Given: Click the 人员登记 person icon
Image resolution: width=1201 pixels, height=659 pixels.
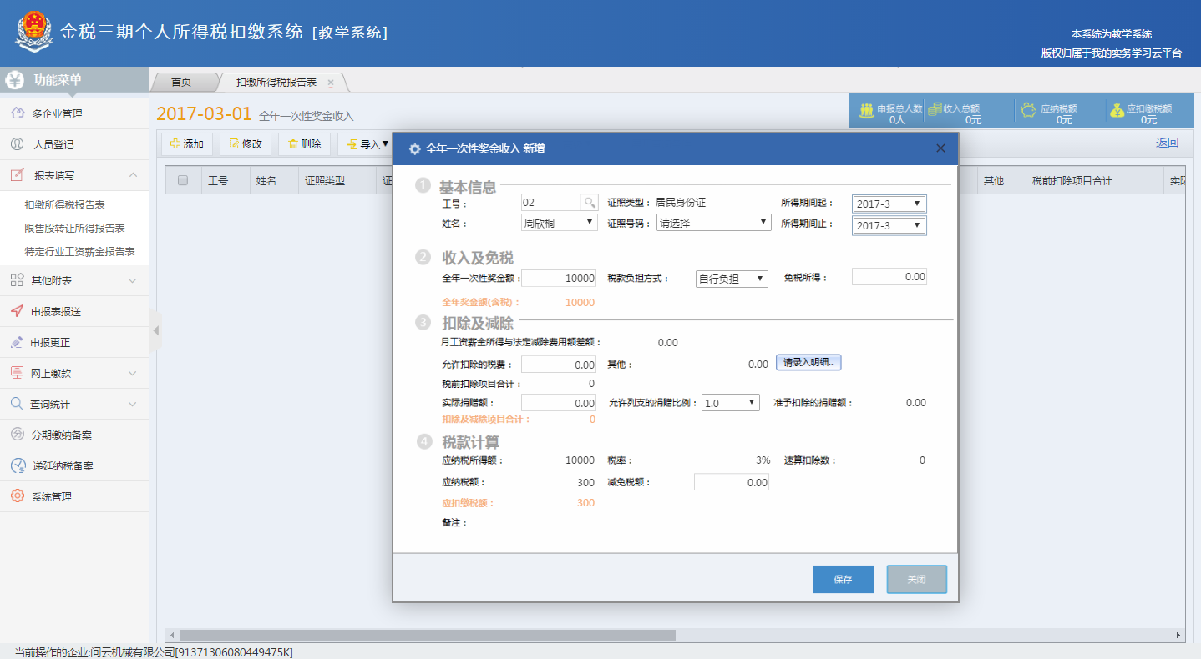Looking at the screenshot, I should tap(17, 144).
